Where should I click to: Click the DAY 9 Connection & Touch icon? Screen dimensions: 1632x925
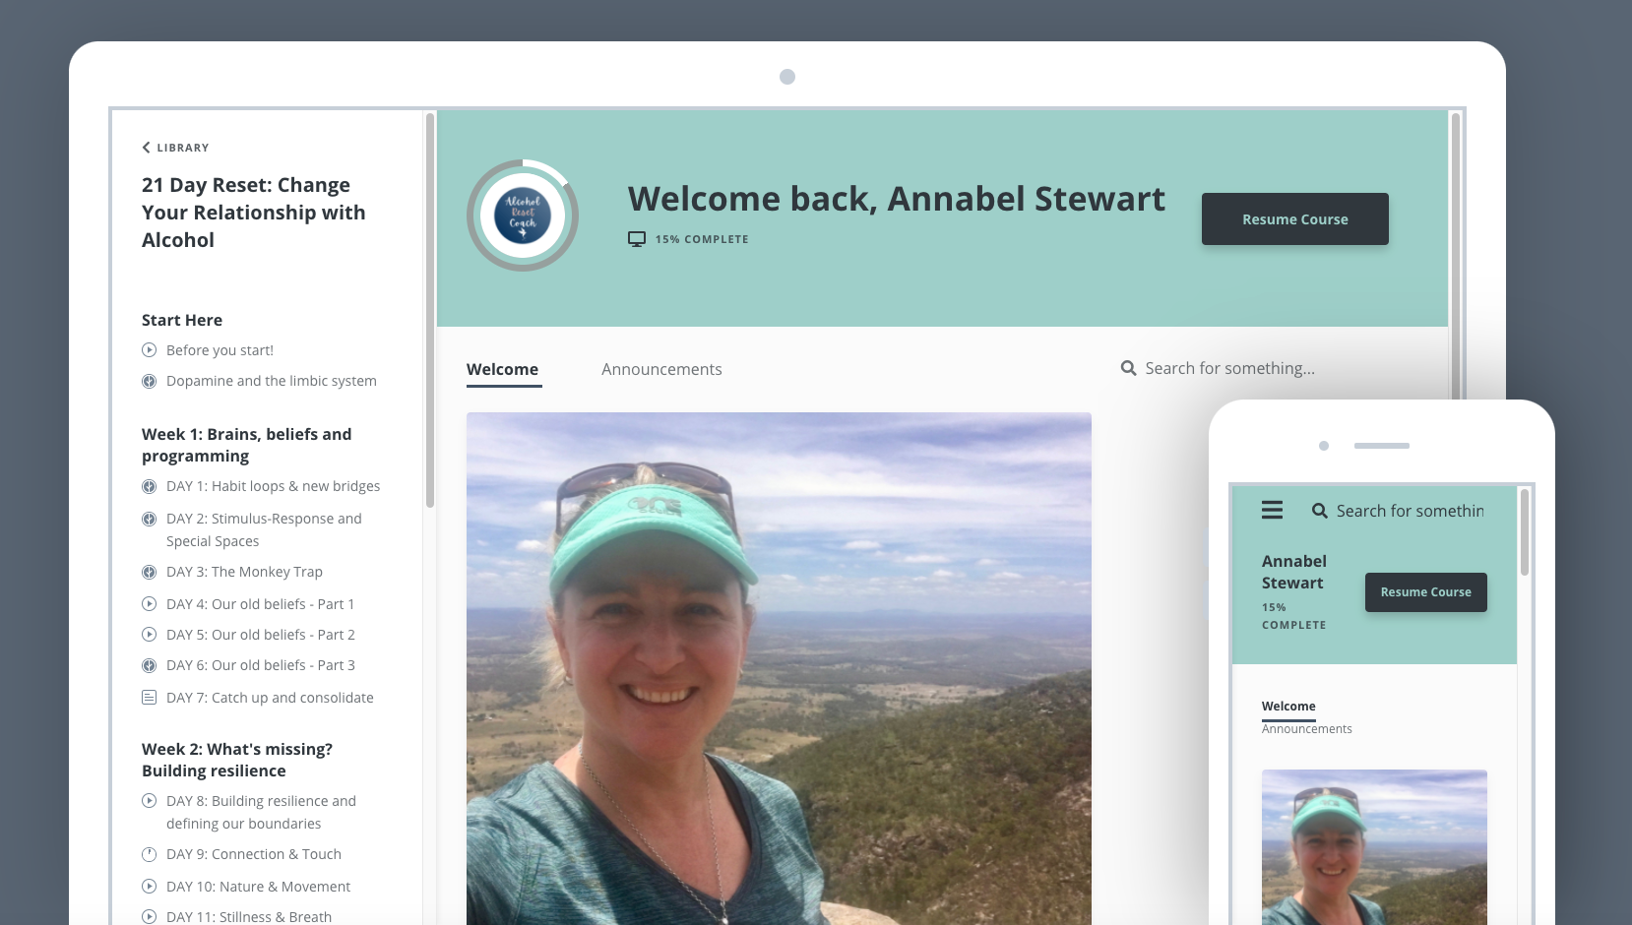click(150, 854)
